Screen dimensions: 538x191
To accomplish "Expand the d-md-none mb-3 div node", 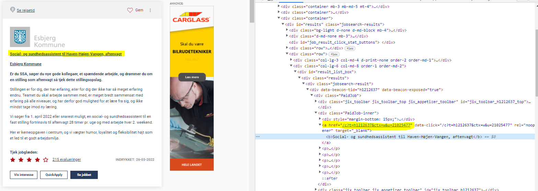I will pyautogui.click(x=287, y=36).
